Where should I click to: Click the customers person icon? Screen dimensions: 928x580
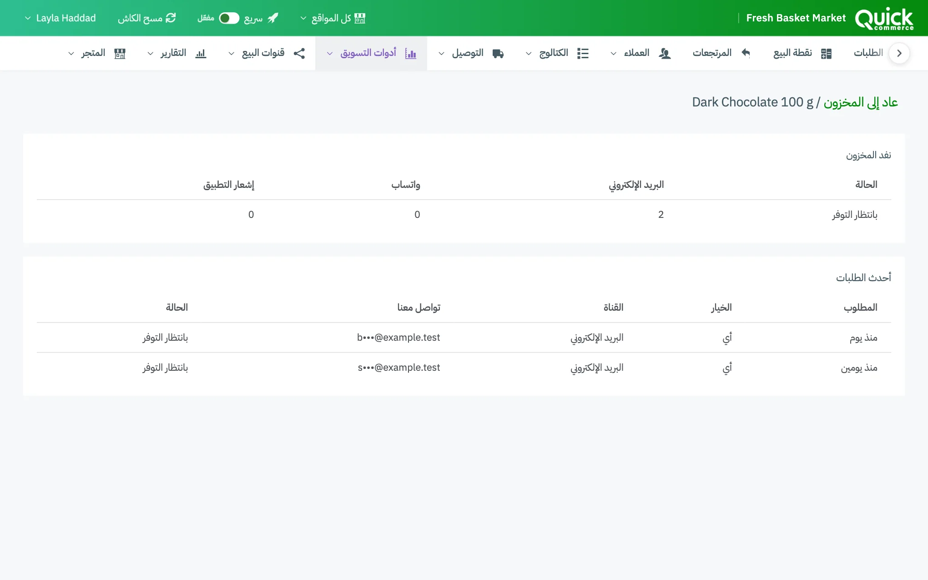[665, 53]
